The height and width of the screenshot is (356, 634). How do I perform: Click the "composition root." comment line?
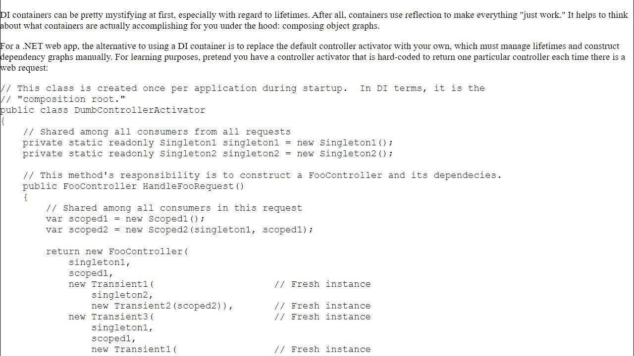[x=63, y=99]
